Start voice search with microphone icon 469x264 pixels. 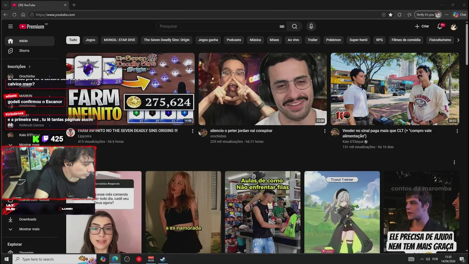coord(311,26)
